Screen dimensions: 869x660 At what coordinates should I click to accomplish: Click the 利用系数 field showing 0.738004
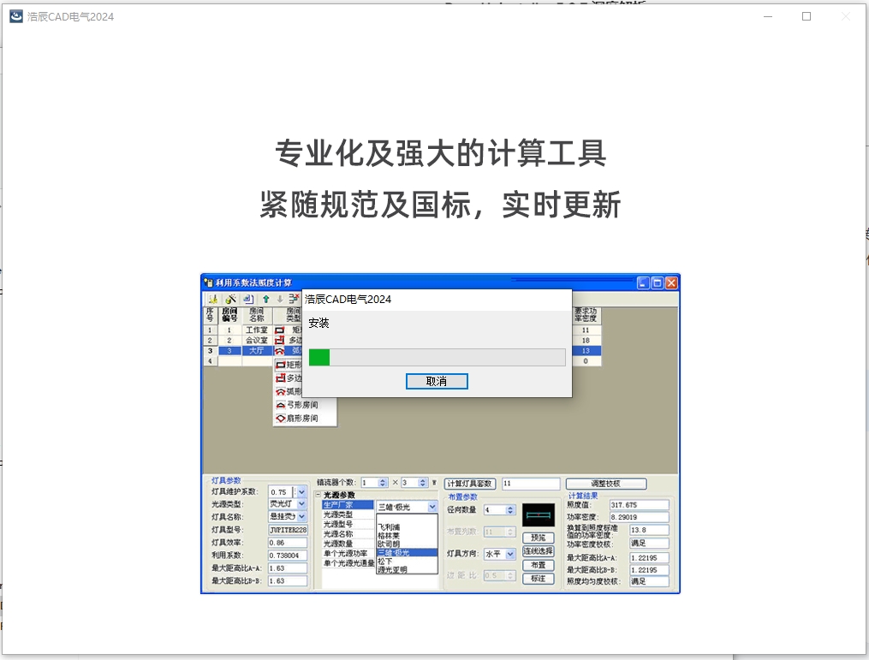pos(288,556)
